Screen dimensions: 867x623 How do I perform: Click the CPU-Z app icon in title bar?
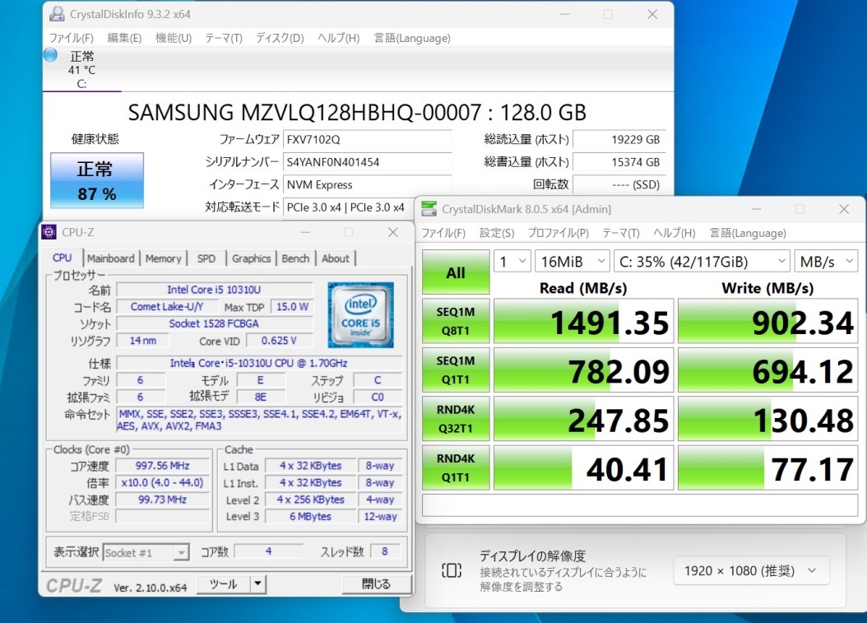pyautogui.click(x=49, y=232)
